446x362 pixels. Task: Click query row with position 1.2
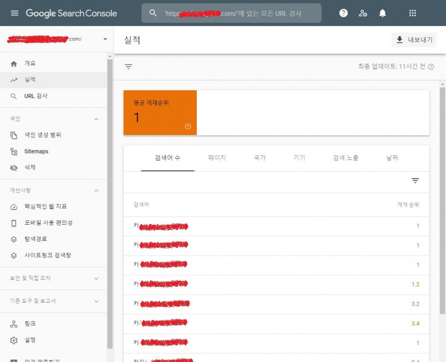pos(276,285)
